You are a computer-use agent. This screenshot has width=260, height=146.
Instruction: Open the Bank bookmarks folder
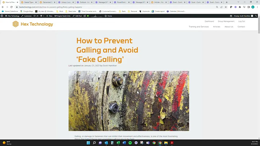pyautogui.click(x=122, y=11)
